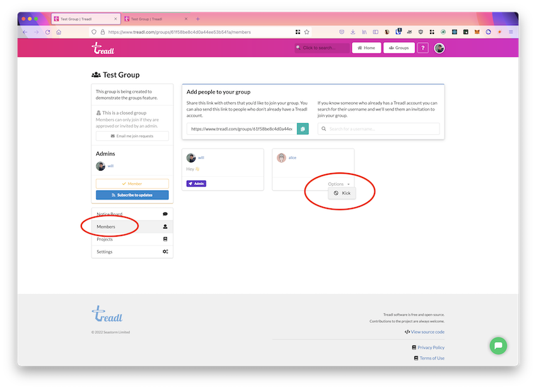The height and width of the screenshot is (389, 536).
Task: Click the Admin badge on will's card
Action: (196, 184)
